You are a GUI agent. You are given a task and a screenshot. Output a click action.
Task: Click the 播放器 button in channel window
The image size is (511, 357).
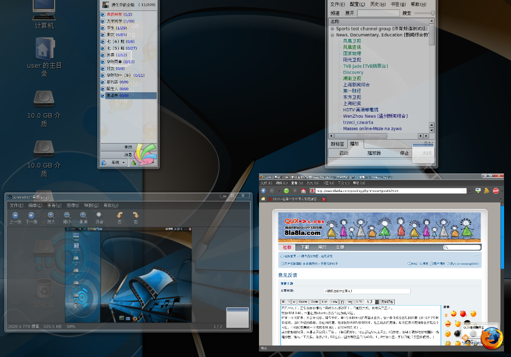tap(374, 153)
